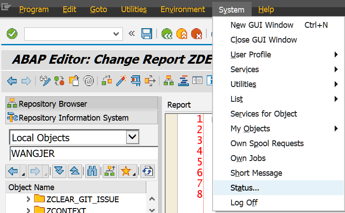Viewport: 345px width, 213px height.
Task: Open the command field dropdown arrow
Action: click(116, 34)
